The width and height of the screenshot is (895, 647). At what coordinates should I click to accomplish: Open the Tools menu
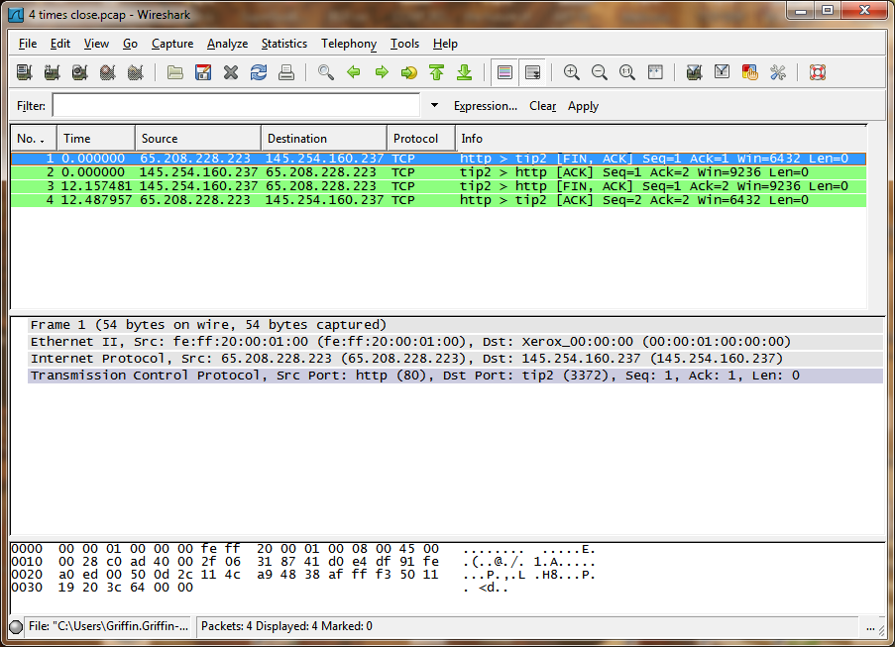404,44
